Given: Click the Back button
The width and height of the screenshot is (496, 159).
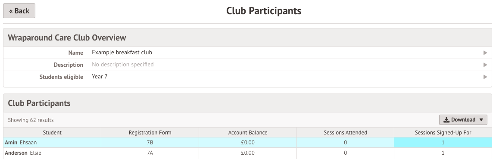Looking at the screenshot, I should [19, 11].
